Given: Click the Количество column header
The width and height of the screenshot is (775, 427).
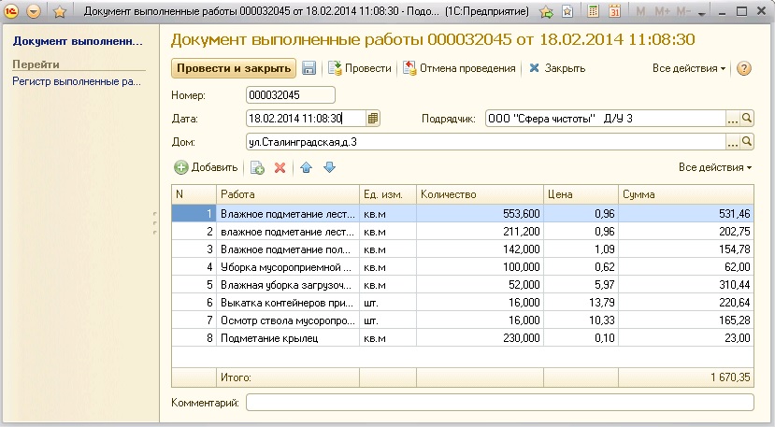Looking at the screenshot, I should 480,194.
